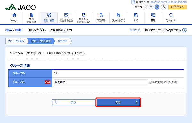This screenshot has width=192, height=123.
Task: Open 残高明細照会 balance inquiry document icon
Action: point(32,15)
